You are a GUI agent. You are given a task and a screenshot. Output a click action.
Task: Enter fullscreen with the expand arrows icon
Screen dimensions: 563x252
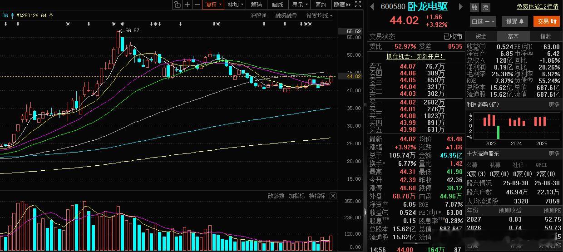[358, 5]
